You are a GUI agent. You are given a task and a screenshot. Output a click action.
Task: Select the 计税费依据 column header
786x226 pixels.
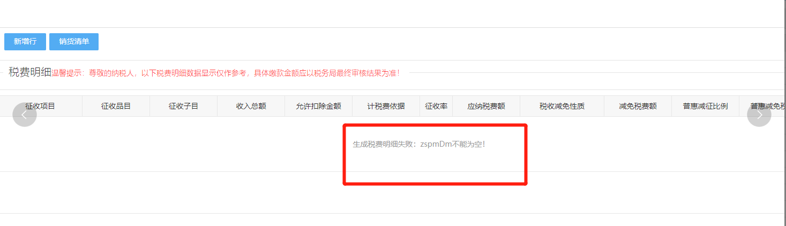click(x=386, y=106)
